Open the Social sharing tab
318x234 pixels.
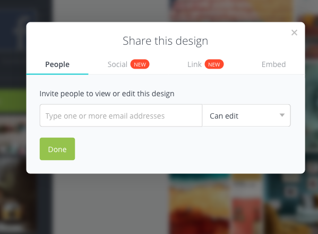(x=117, y=64)
